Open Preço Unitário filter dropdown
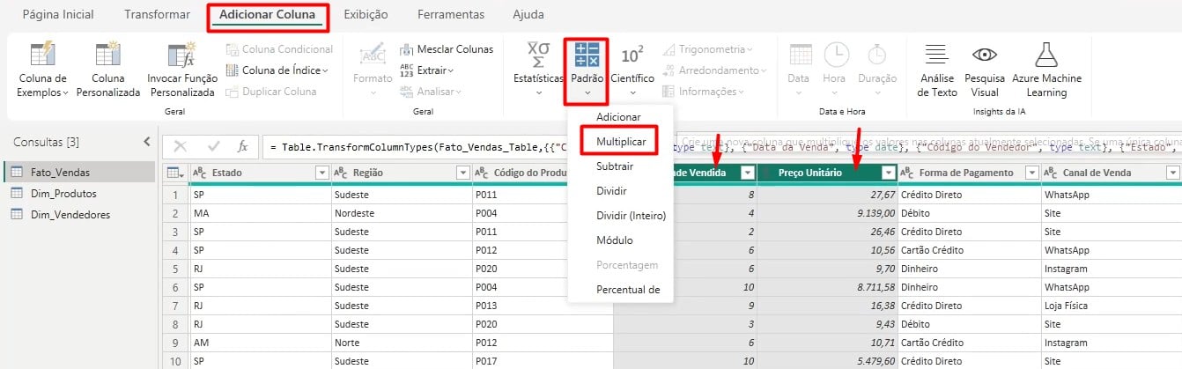The image size is (1182, 369). pos(888,173)
